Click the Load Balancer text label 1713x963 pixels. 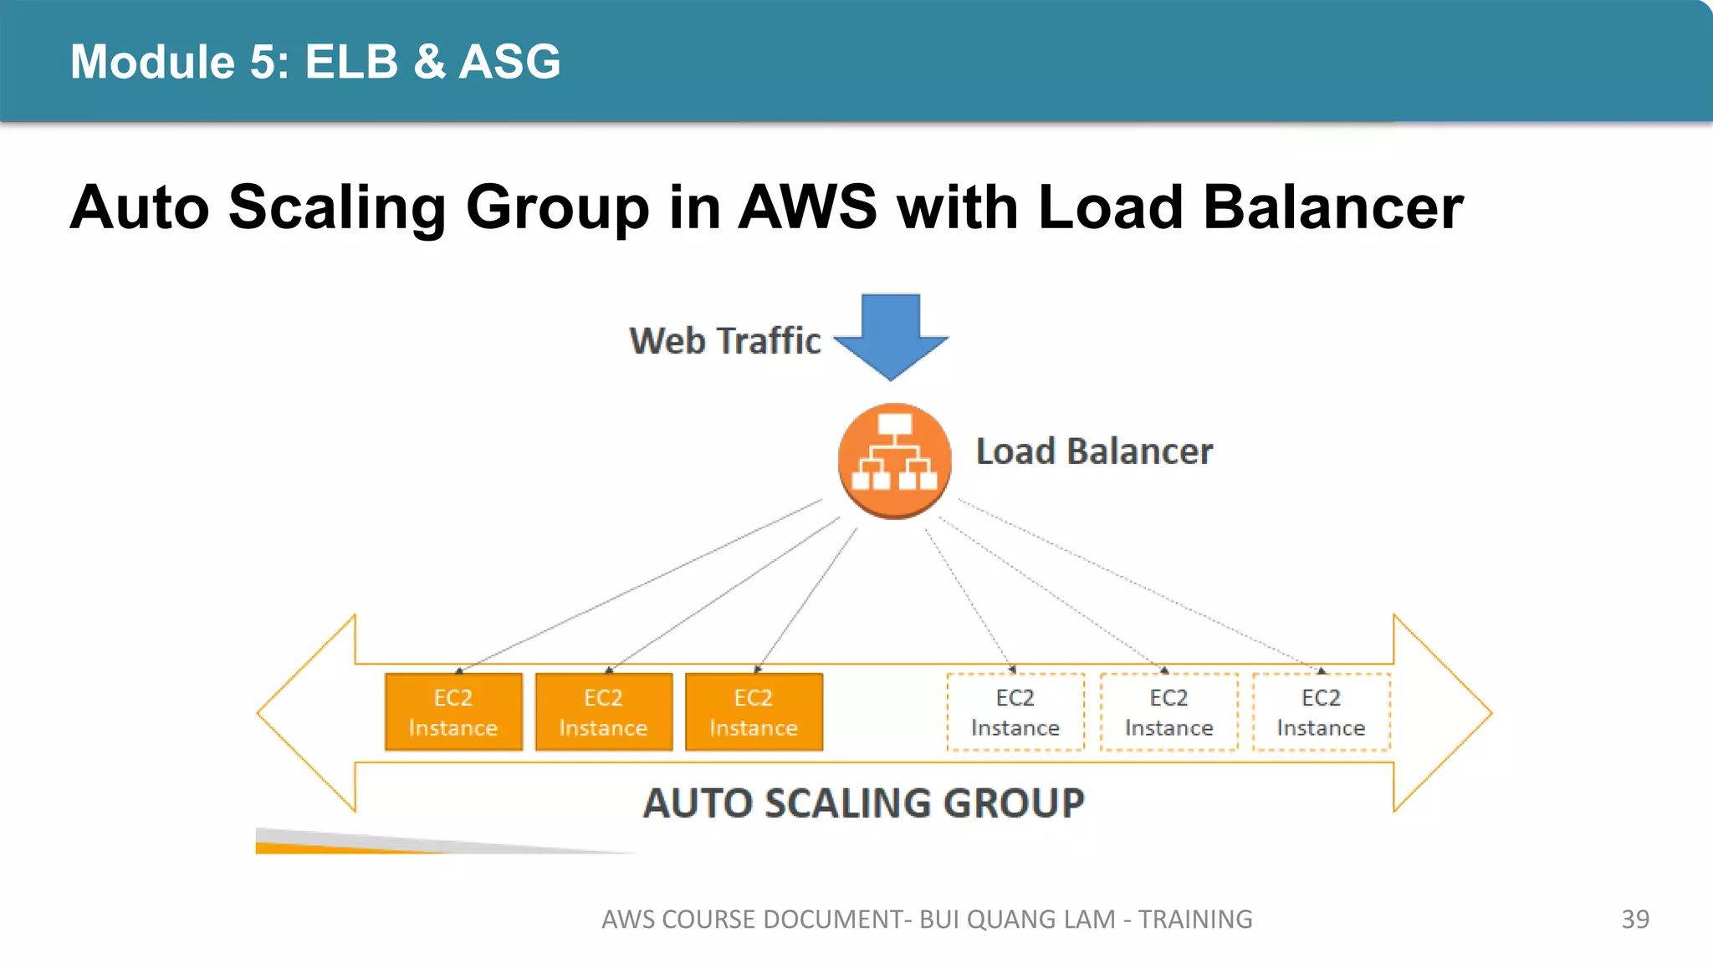pyautogui.click(x=1094, y=451)
